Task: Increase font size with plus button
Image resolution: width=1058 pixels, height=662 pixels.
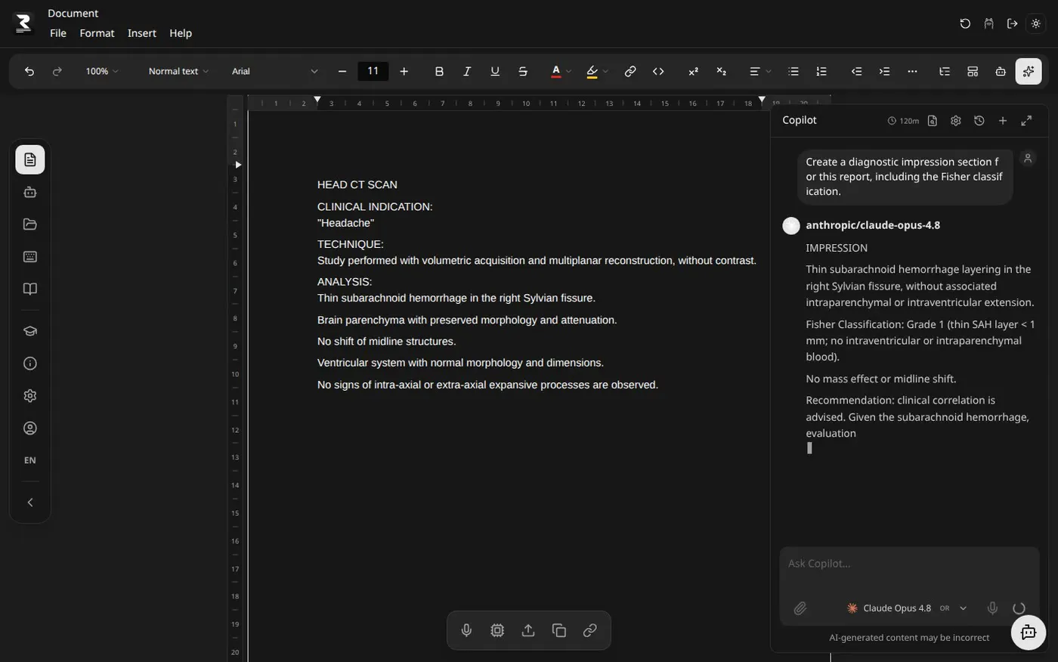Action: point(404,71)
